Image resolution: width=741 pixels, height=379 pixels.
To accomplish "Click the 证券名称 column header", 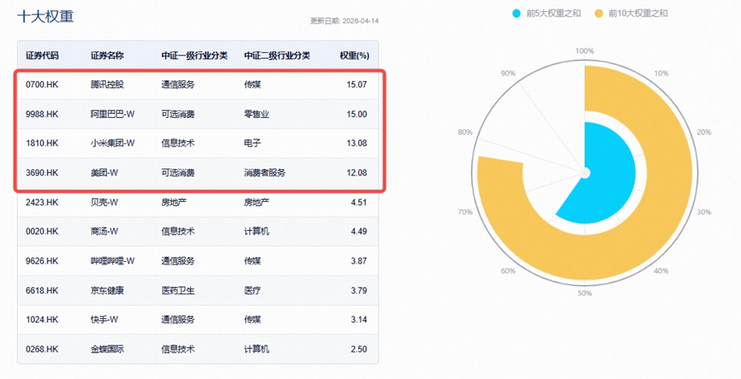I will pyautogui.click(x=107, y=56).
